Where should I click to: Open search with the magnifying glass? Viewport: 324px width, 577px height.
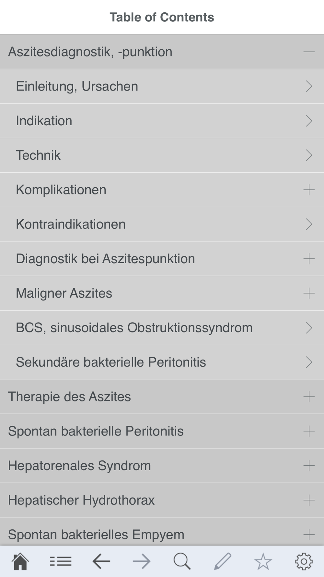[182, 561]
